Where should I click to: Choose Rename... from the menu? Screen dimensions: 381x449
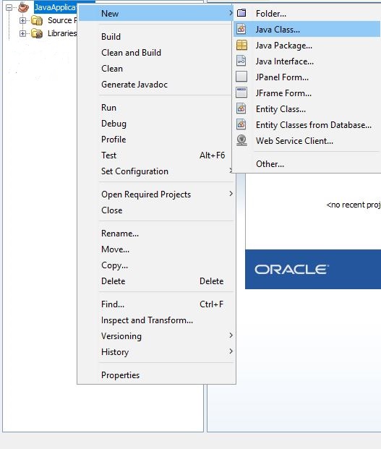click(156, 234)
